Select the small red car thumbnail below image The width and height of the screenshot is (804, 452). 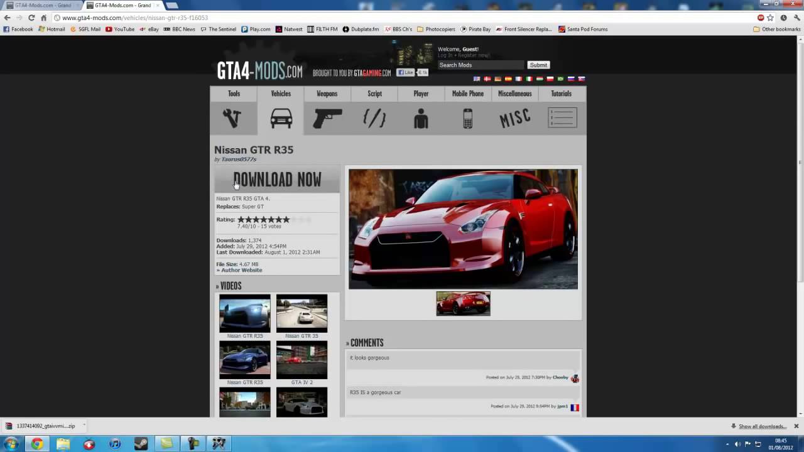pos(463,304)
